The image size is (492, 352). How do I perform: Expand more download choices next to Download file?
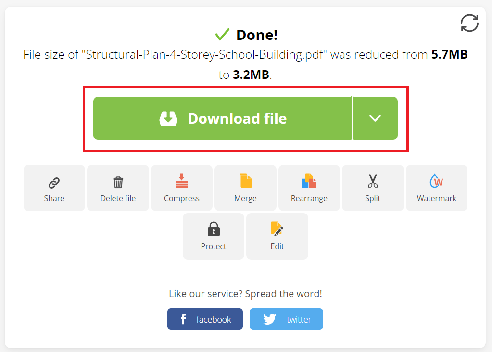tap(375, 118)
